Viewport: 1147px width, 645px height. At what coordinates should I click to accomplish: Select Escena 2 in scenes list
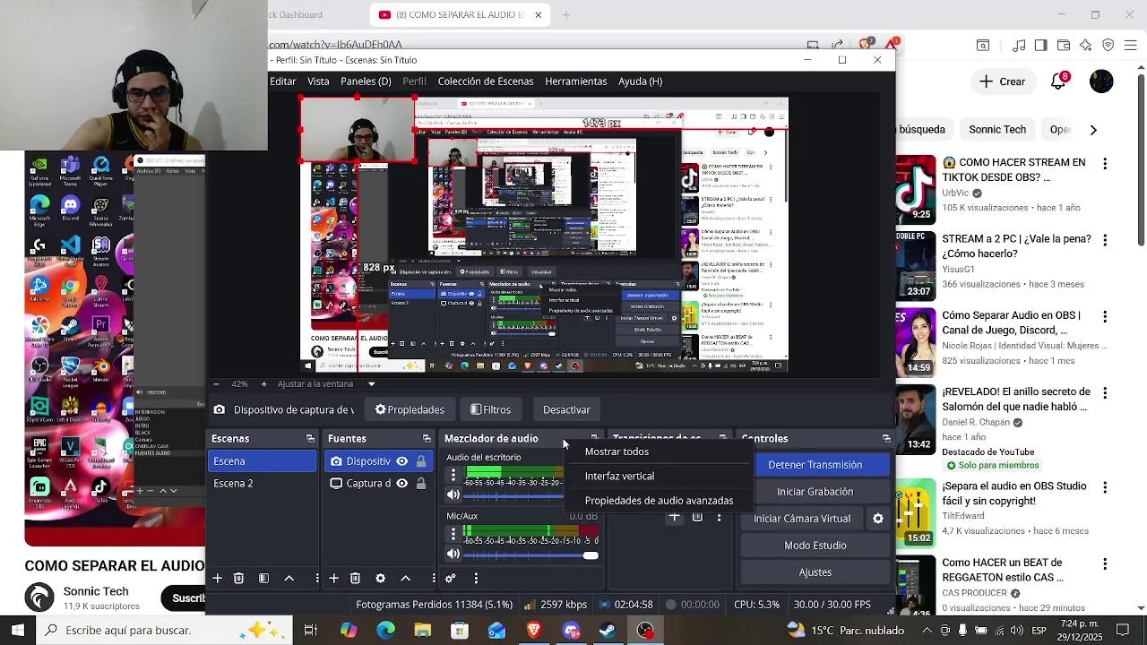(262, 484)
